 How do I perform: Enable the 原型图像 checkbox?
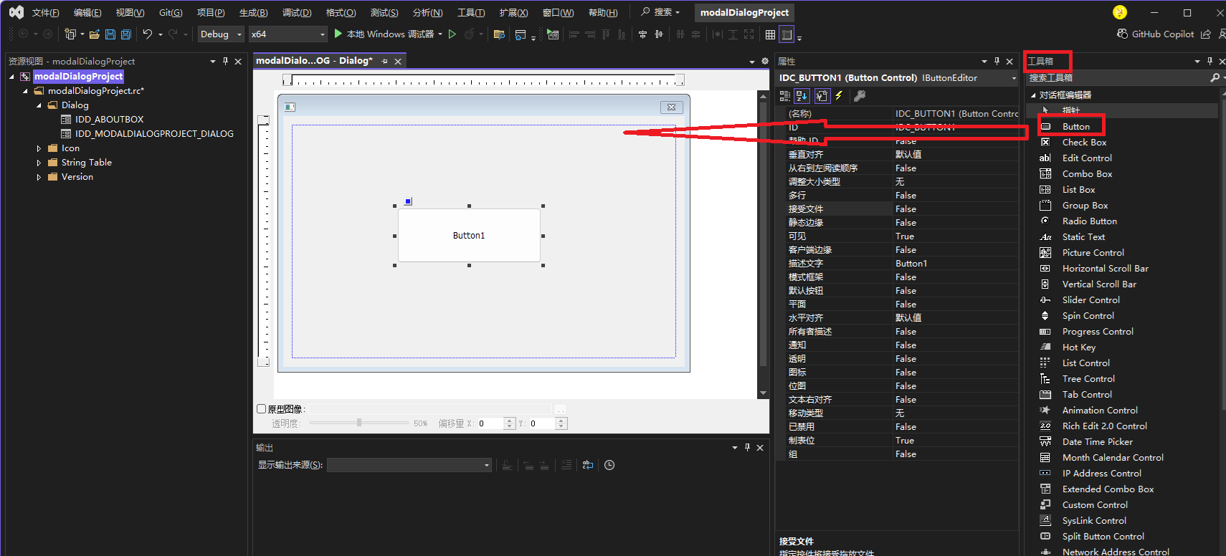pyautogui.click(x=262, y=409)
